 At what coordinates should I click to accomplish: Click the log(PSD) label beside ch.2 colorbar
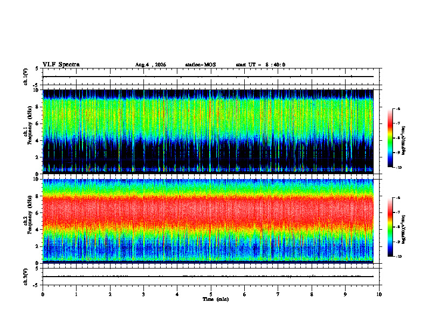pos(404,229)
